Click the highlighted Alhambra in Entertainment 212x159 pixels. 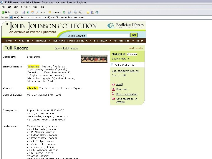(x=34, y=66)
